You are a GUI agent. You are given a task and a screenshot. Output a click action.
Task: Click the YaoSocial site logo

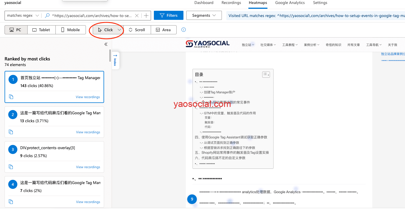(x=208, y=44)
